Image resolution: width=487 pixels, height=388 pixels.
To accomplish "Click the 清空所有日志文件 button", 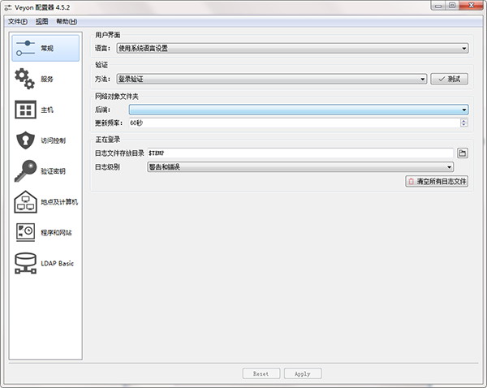I will coord(437,182).
